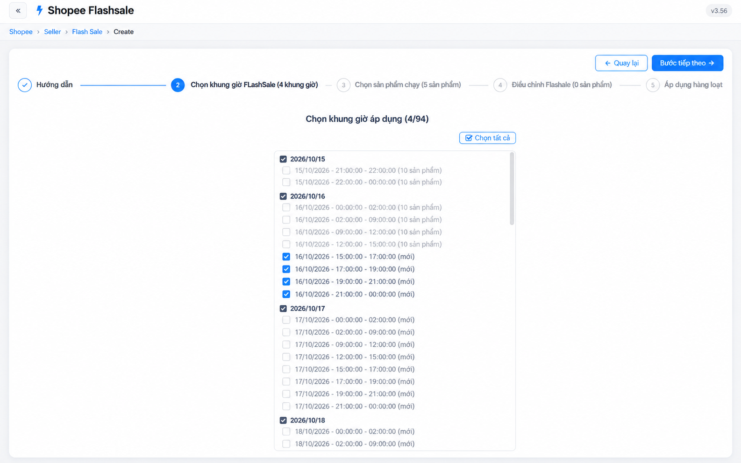Collapse sidebar with double-chevron icon
Image resolution: width=741 pixels, height=463 pixels.
click(x=18, y=10)
